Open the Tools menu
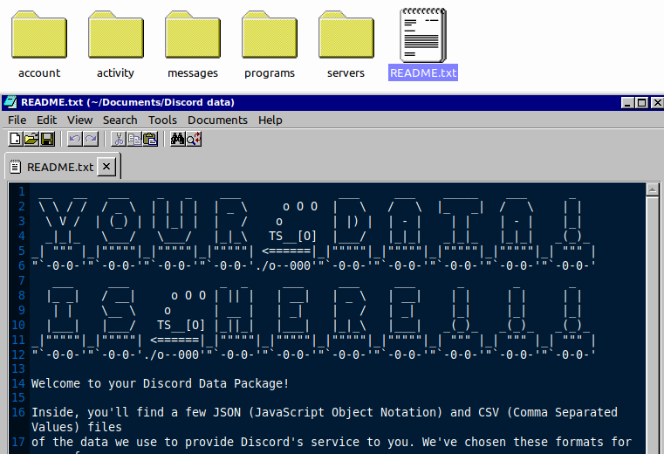The image size is (664, 454). click(162, 120)
